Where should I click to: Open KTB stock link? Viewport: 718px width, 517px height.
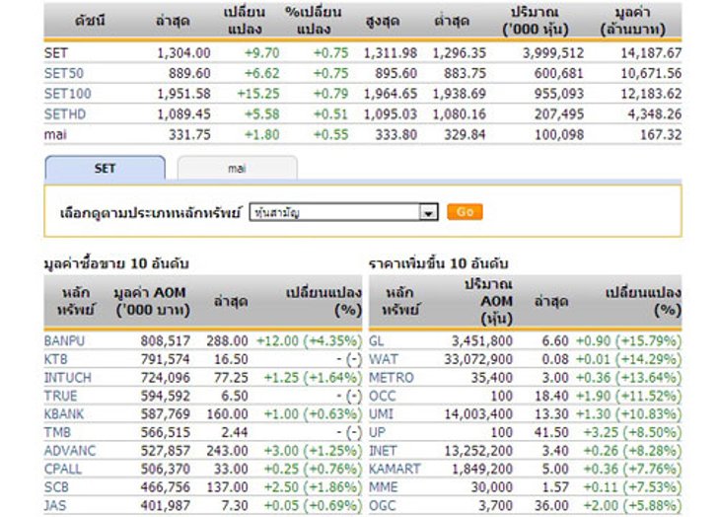(55, 359)
